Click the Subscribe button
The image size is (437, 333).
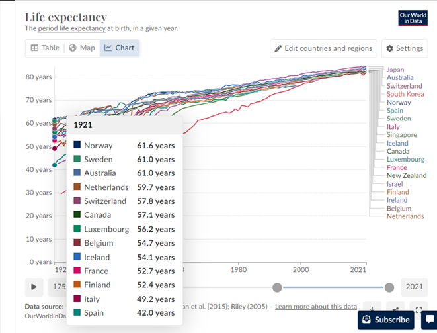pyautogui.click(x=386, y=319)
